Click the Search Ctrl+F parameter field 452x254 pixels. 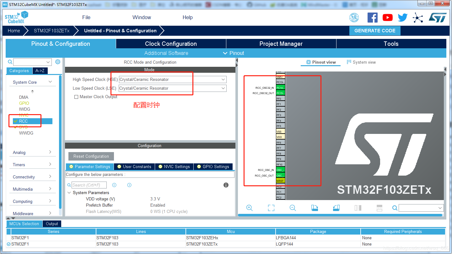[x=89, y=185]
